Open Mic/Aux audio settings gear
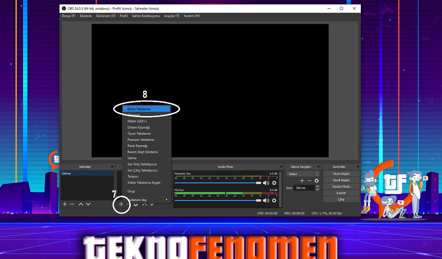 pyautogui.click(x=274, y=200)
